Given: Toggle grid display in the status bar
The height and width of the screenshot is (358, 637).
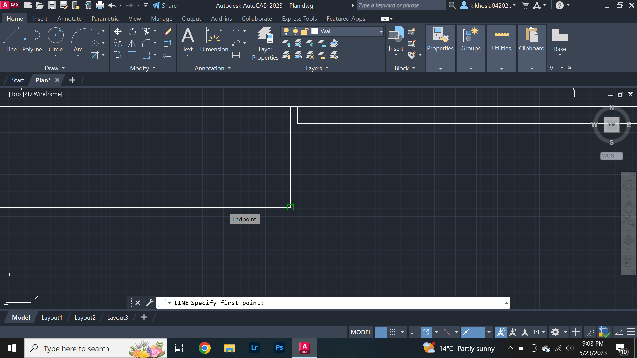Looking at the screenshot, I should tap(381, 332).
